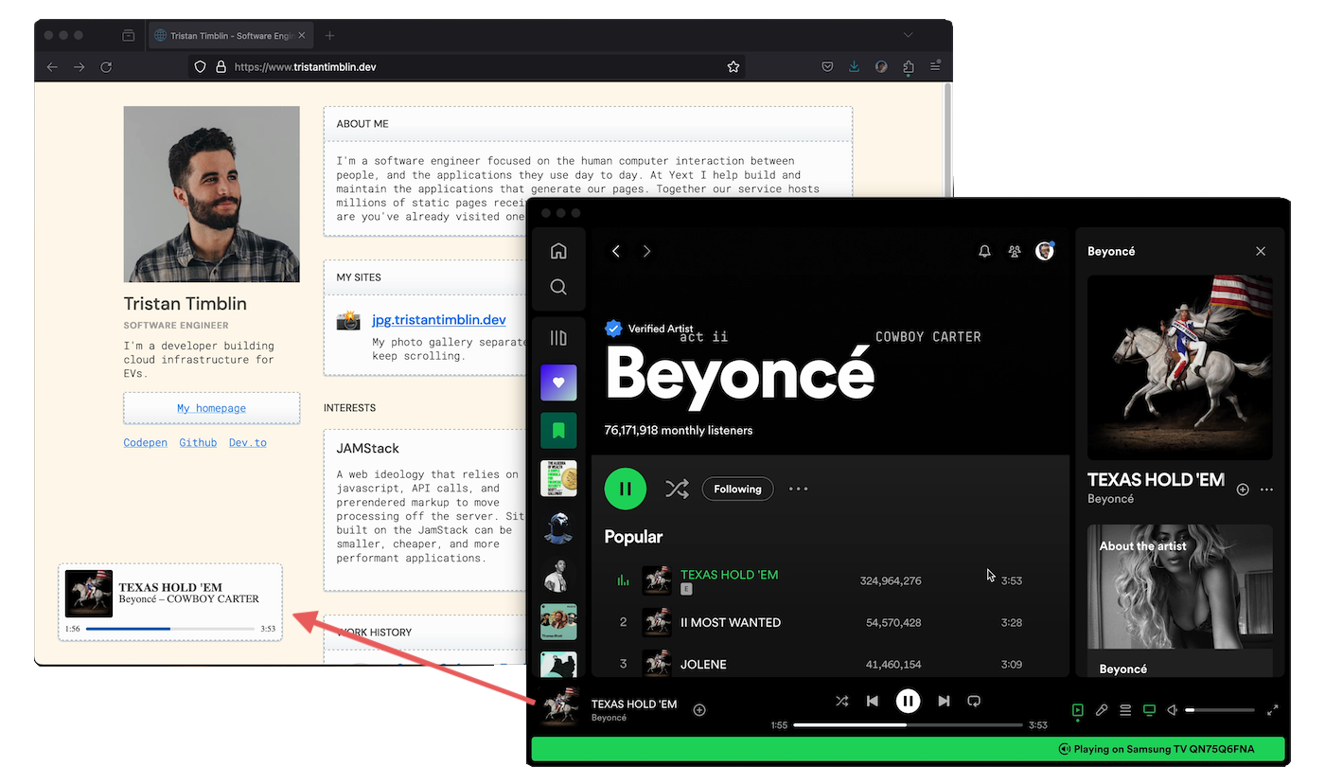Click TEXAS HOLD 'EM title in bottom bar

(634, 704)
